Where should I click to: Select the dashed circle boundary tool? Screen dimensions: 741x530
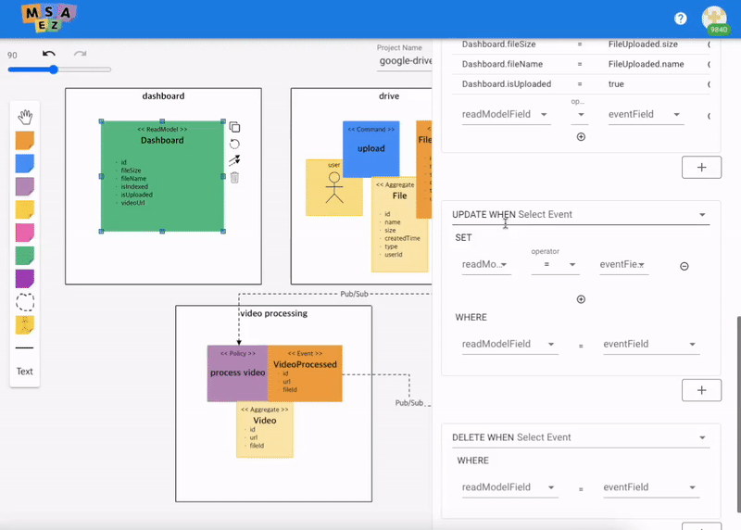point(25,302)
